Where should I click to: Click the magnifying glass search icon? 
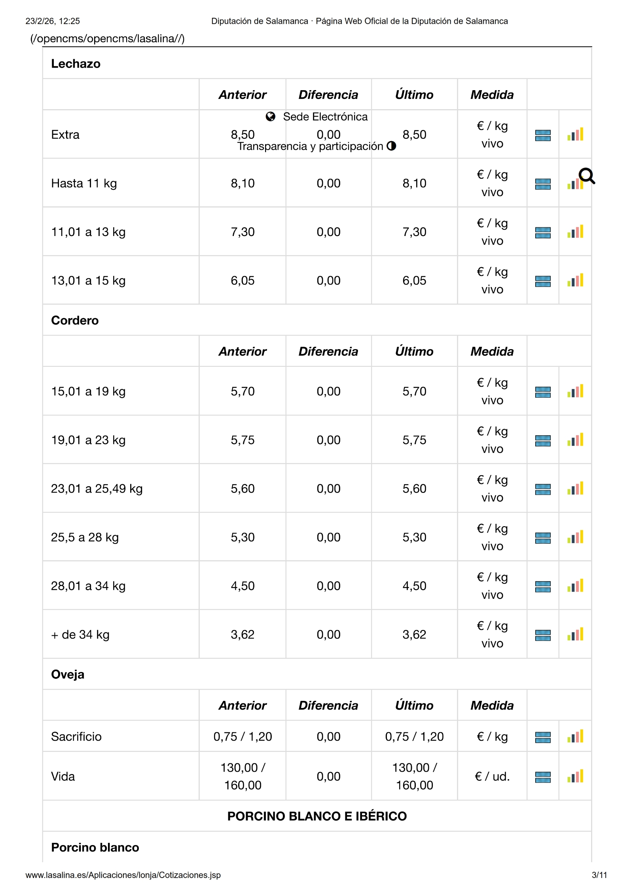587,176
